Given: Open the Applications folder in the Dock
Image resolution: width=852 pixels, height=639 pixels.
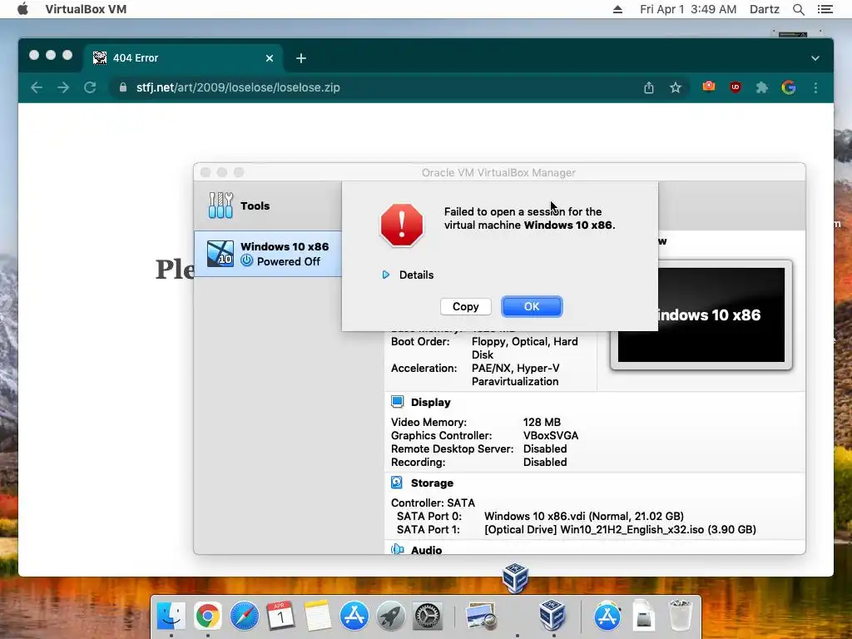Looking at the screenshot, I should 607,617.
